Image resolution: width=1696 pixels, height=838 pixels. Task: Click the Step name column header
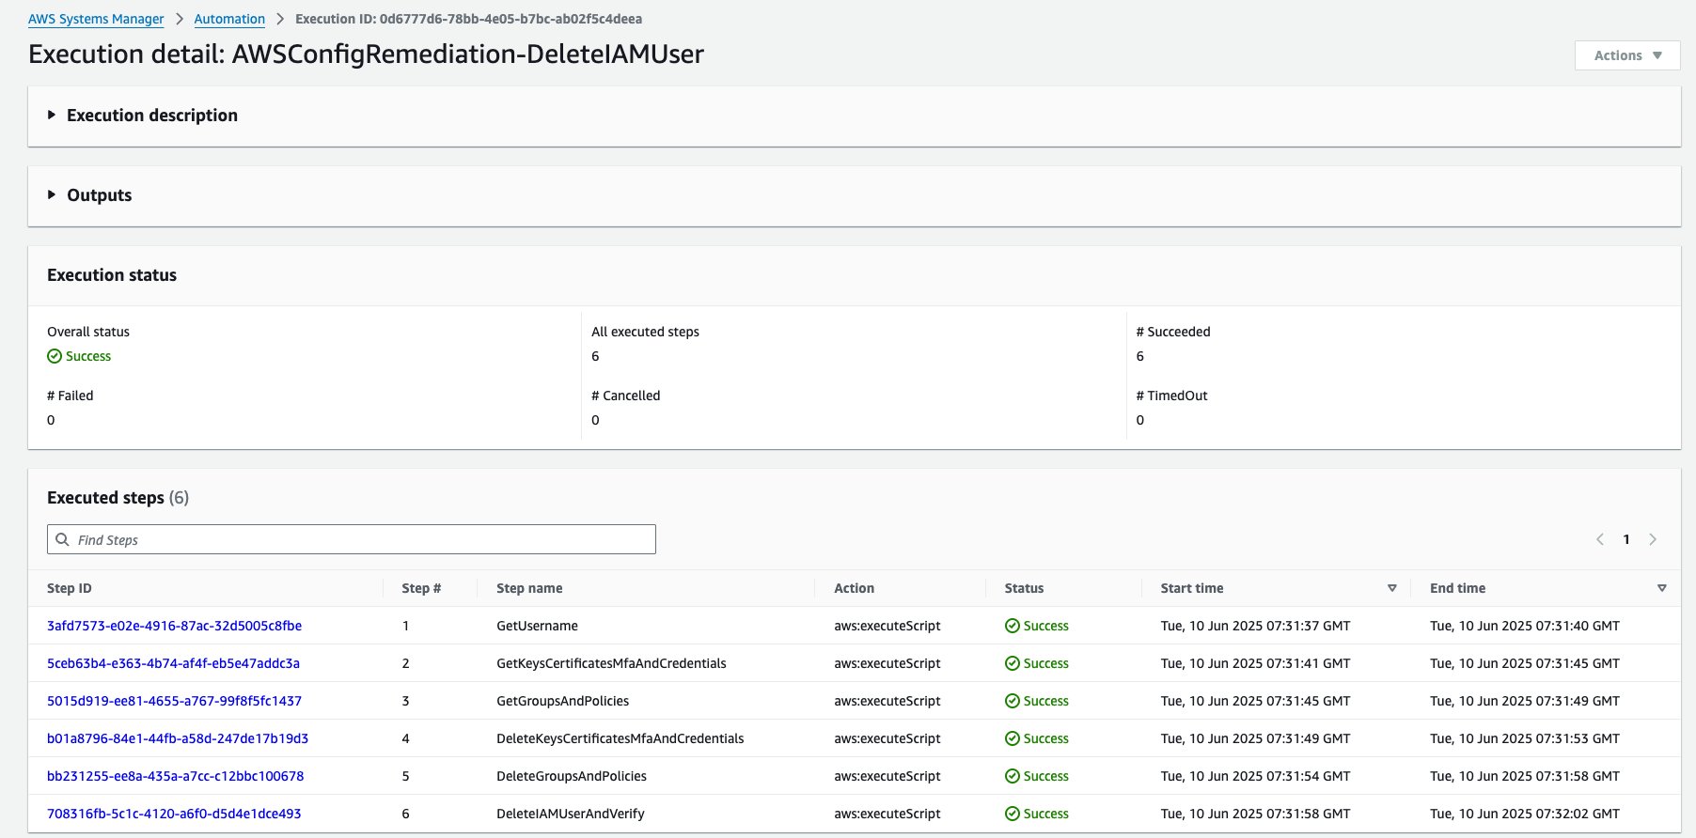[x=529, y=588]
